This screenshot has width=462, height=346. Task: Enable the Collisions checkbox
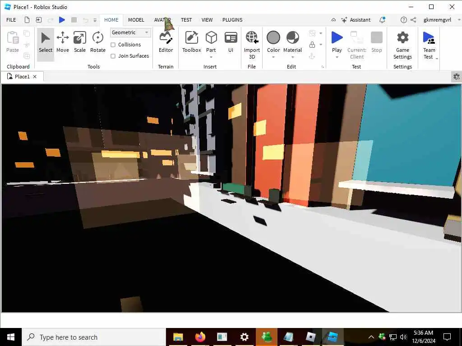point(113,45)
